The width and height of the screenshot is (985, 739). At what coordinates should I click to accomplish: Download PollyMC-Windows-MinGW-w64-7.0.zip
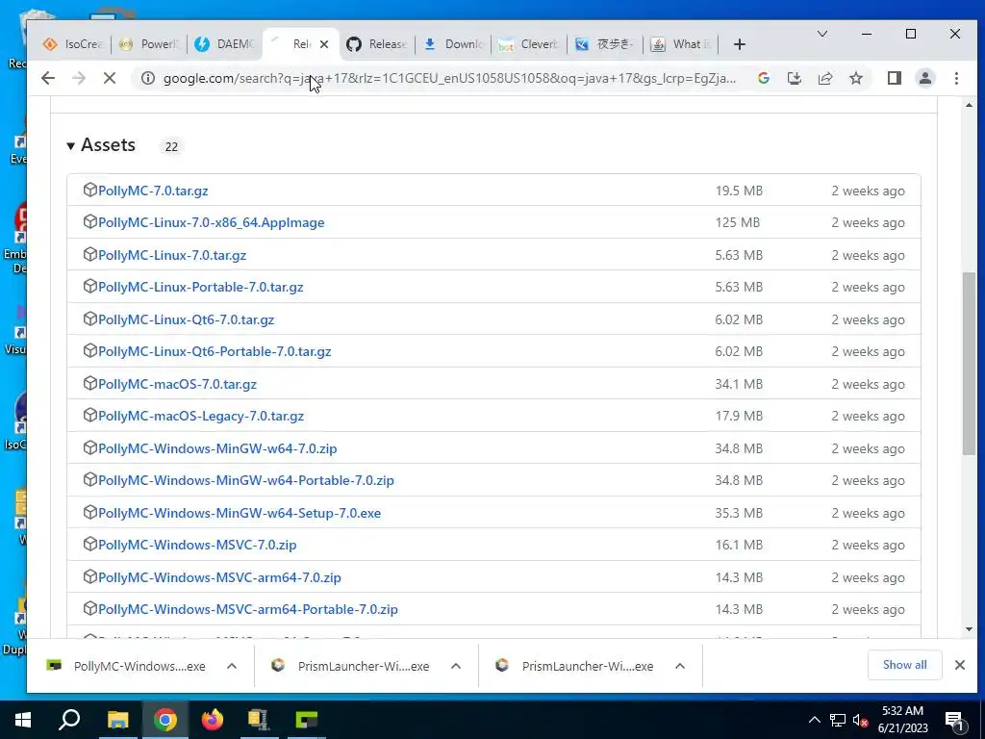coord(217,448)
